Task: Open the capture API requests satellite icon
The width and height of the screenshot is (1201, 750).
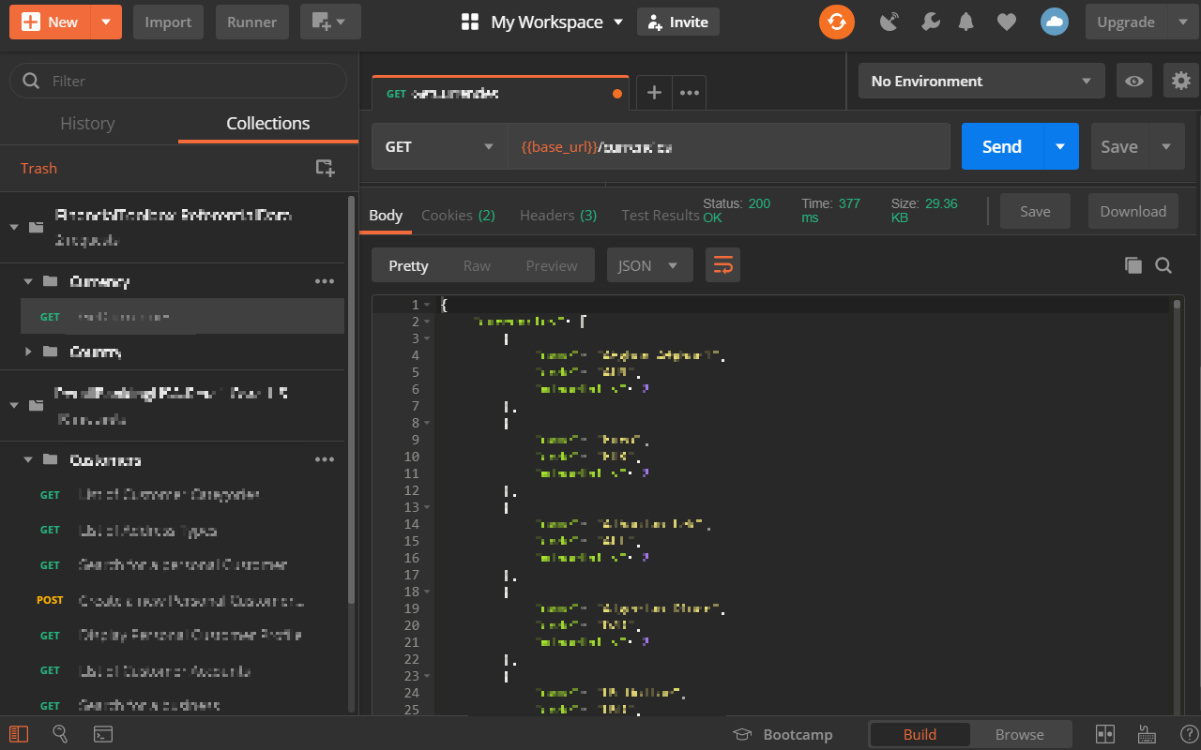Action: pos(889,22)
